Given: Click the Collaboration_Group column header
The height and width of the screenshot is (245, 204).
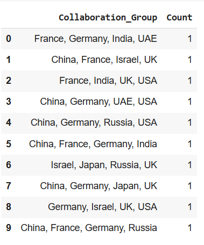Looking at the screenshot, I should pyautogui.click(x=108, y=18).
